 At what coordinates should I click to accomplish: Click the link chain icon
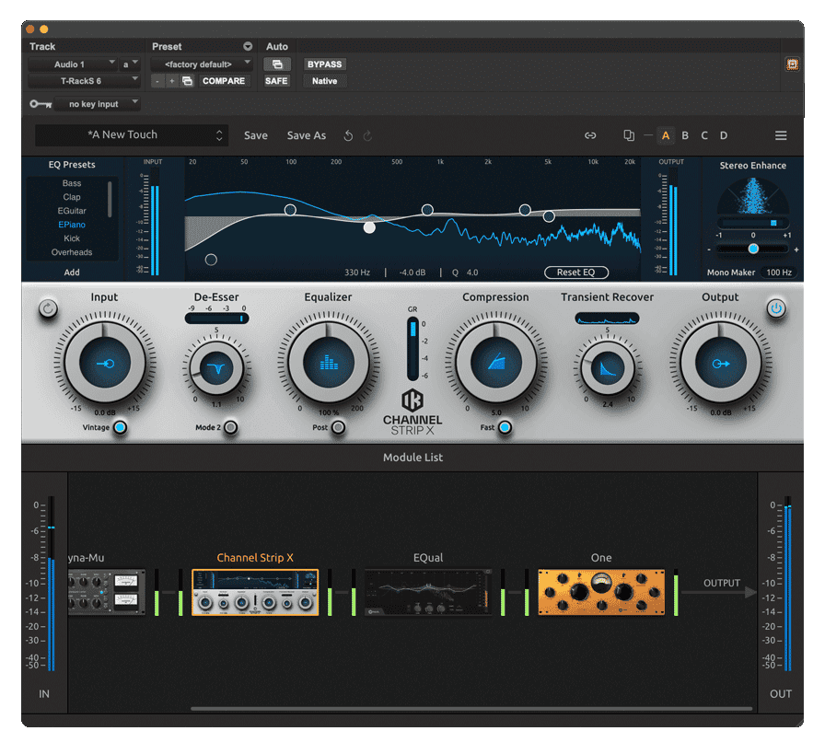[590, 135]
